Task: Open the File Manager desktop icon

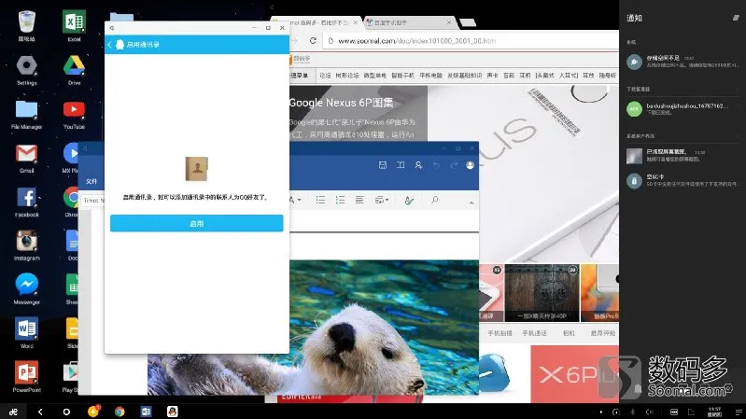Action: pyautogui.click(x=27, y=114)
